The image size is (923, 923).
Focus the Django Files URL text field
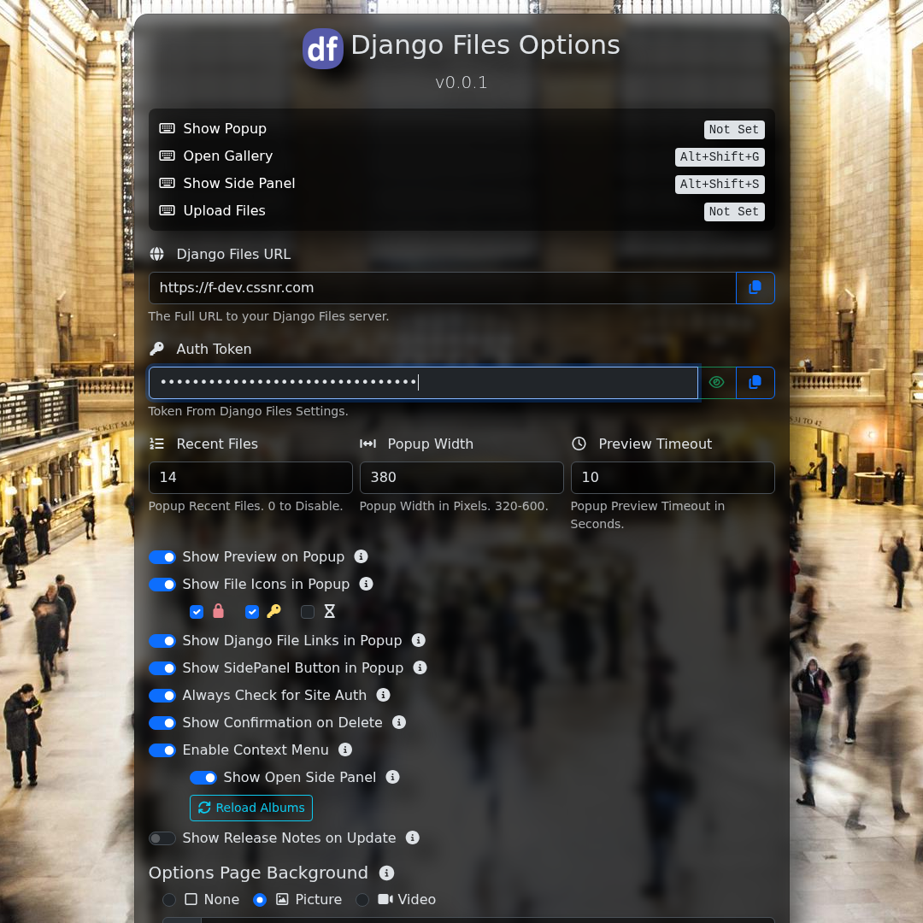[442, 288]
